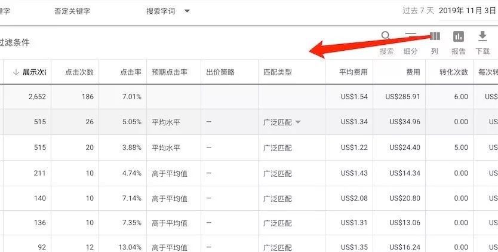Image resolution: width=498 pixels, height=252 pixels.
Task: Open the 广泛匹配 match type dropdown arrow
Action: click(298, 122)
